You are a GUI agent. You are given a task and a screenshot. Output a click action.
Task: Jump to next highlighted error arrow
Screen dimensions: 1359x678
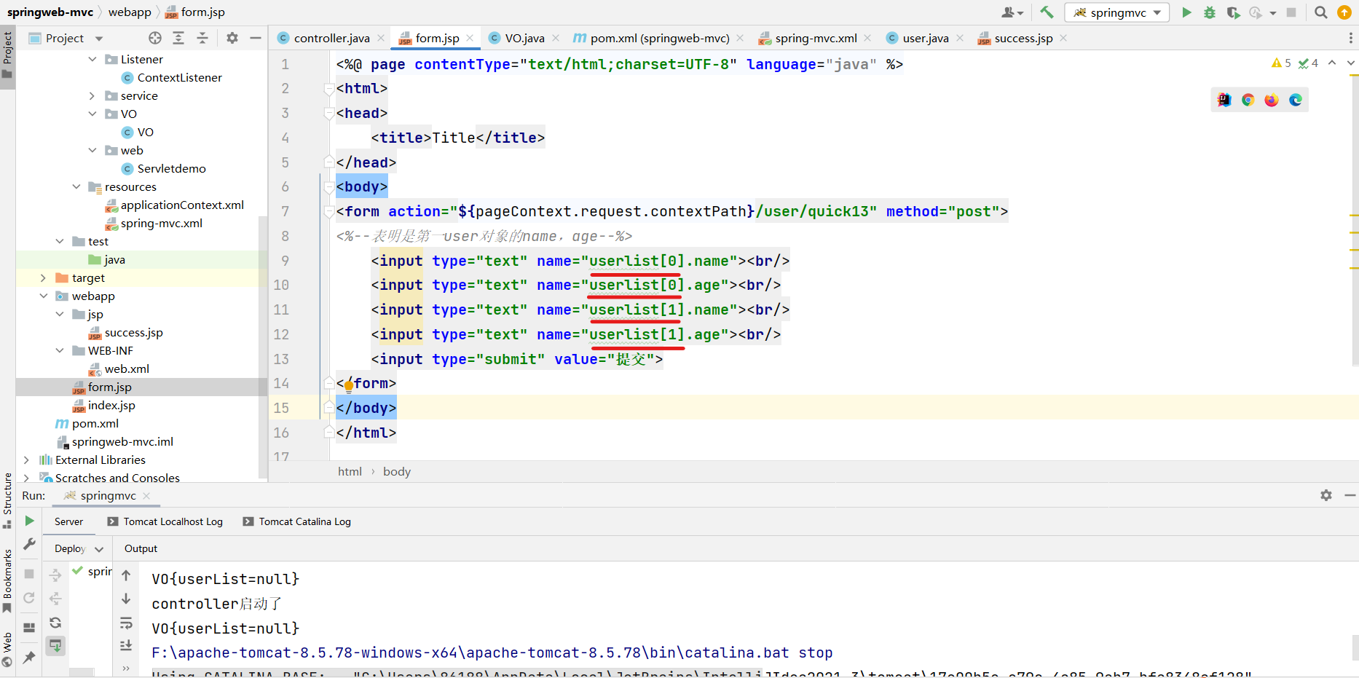click(1351, 63)
